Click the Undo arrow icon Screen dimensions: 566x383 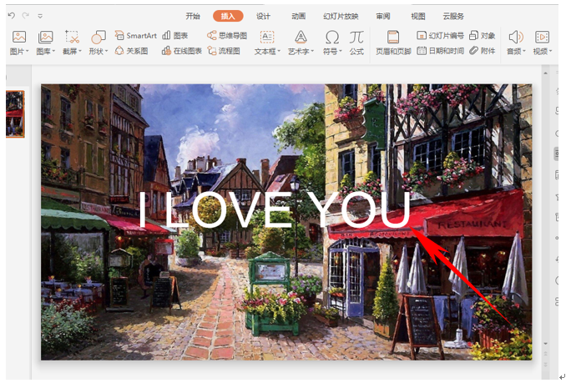pos(11,16)
